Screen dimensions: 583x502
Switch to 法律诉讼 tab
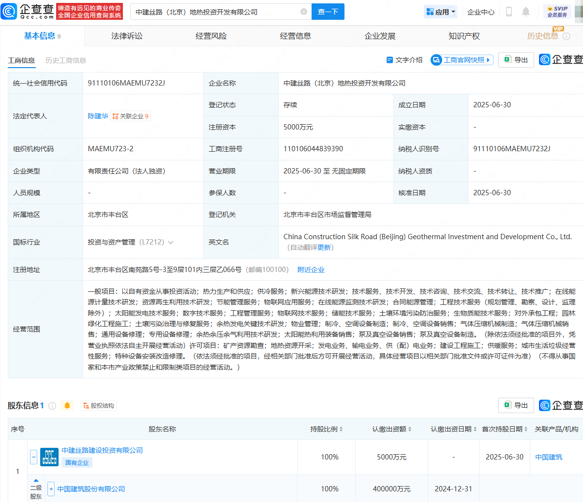(127, 36)
